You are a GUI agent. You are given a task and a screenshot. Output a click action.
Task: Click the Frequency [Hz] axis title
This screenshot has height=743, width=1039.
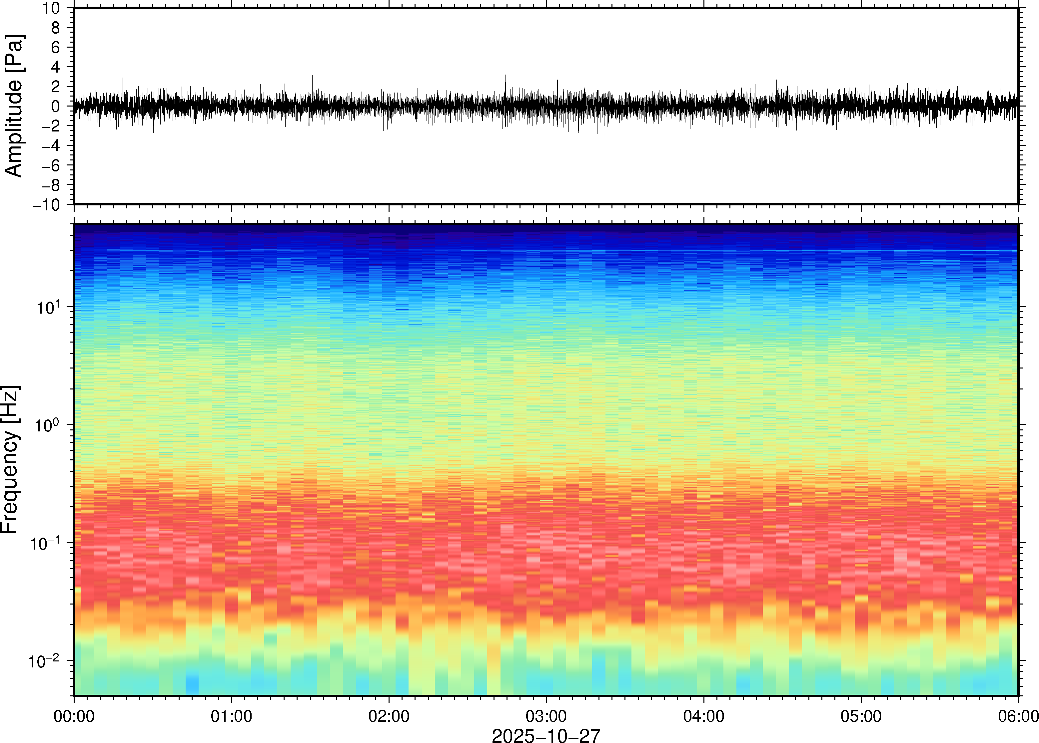click(10, 460)
